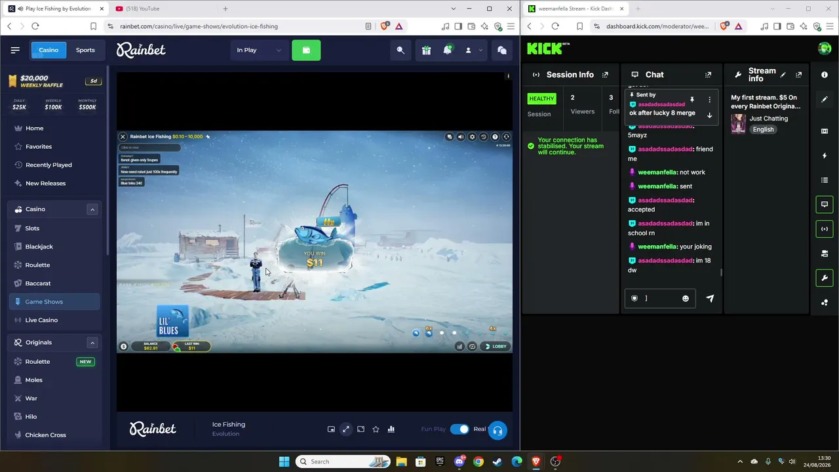Expand the pinned message down arrow
This screenshot has width=839, height=472.
pos(709,115)
